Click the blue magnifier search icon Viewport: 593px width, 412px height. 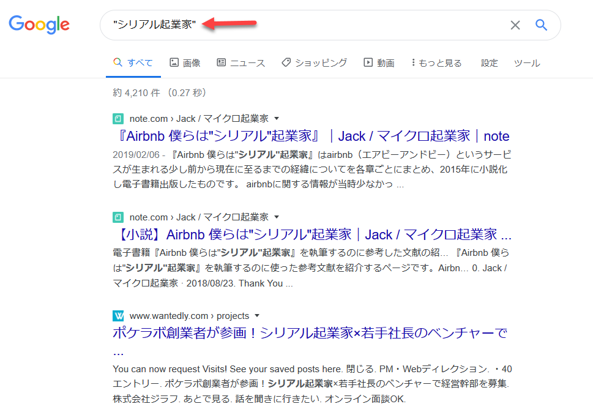pyautogui.click(x=541, y=25)
